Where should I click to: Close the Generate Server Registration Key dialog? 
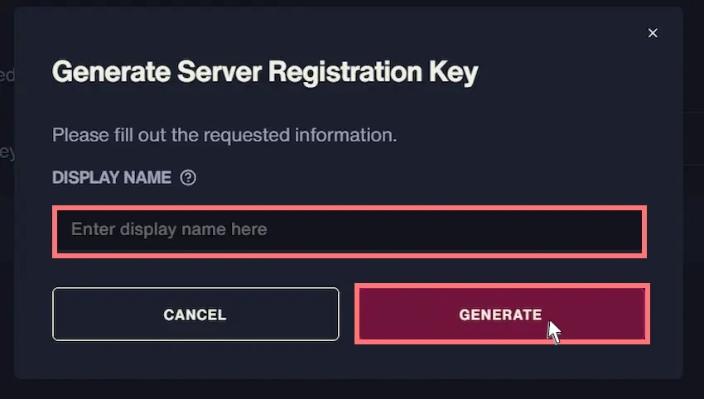(653, 33)
